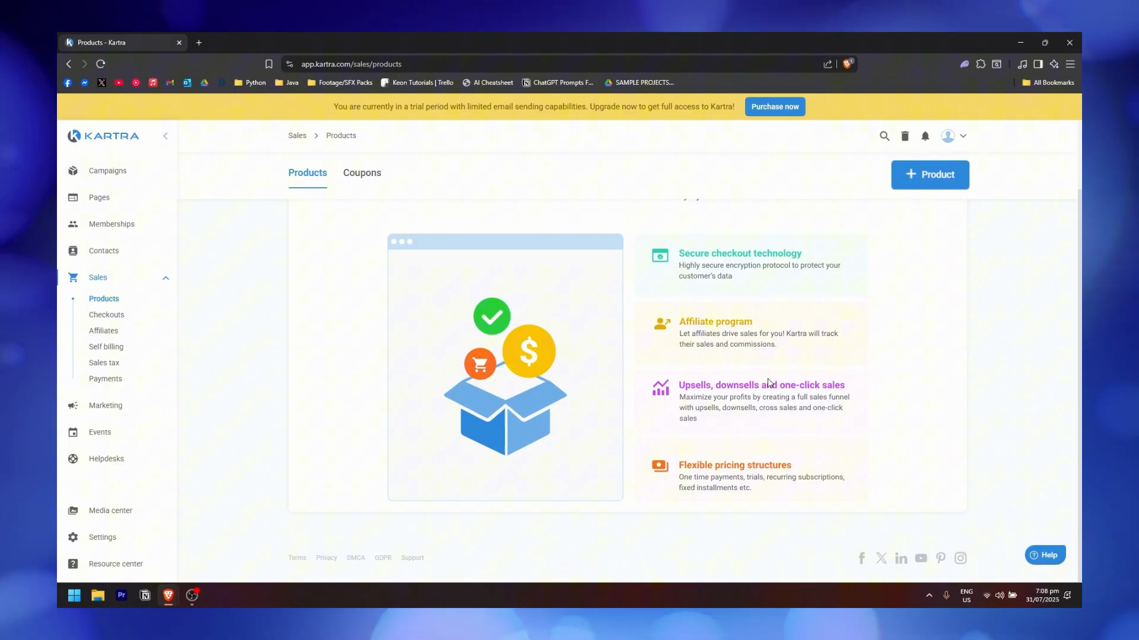The height and width of the screenshot is (640, 1139).
Task: Click the address bar URL
Action: [x=351, y=64]
